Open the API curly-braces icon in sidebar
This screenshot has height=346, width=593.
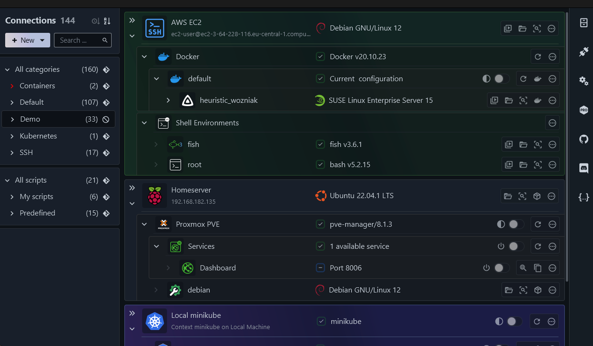pyautogui.click(x=584, y=197)
